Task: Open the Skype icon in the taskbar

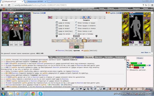Action: point(41,94)
